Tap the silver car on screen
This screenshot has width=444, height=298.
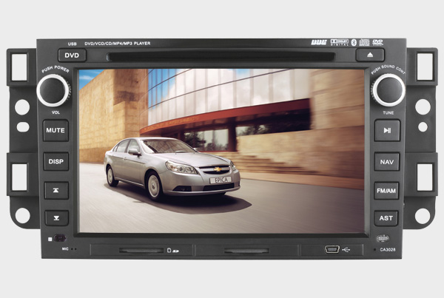[x=170, y=166]
